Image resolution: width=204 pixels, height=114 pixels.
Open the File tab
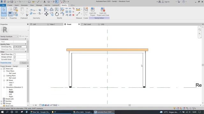pos(3,5)
